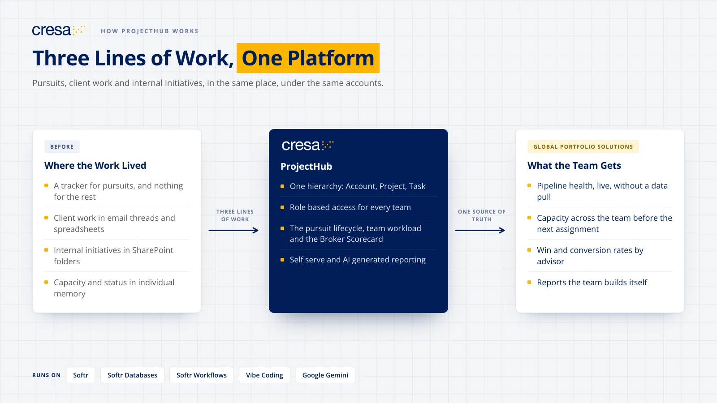Click 'Client work in email threads and spreadsheets'

(x=114, y=223)
